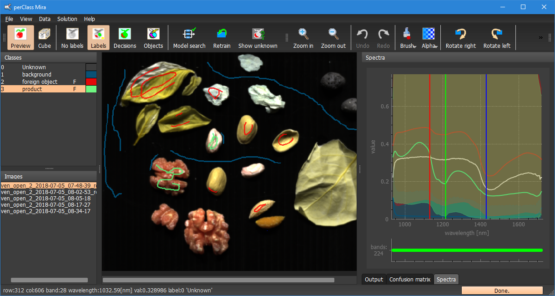Expand the toolbar overflow chevron

point(541,37)
